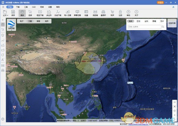Toggle the 3D view button
Viewport: 178px width, 126px height.
(175, 102)
